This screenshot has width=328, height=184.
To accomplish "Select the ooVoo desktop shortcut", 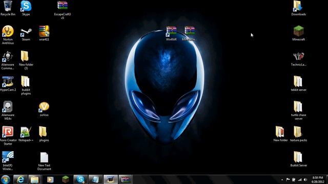I will [44, 109].
